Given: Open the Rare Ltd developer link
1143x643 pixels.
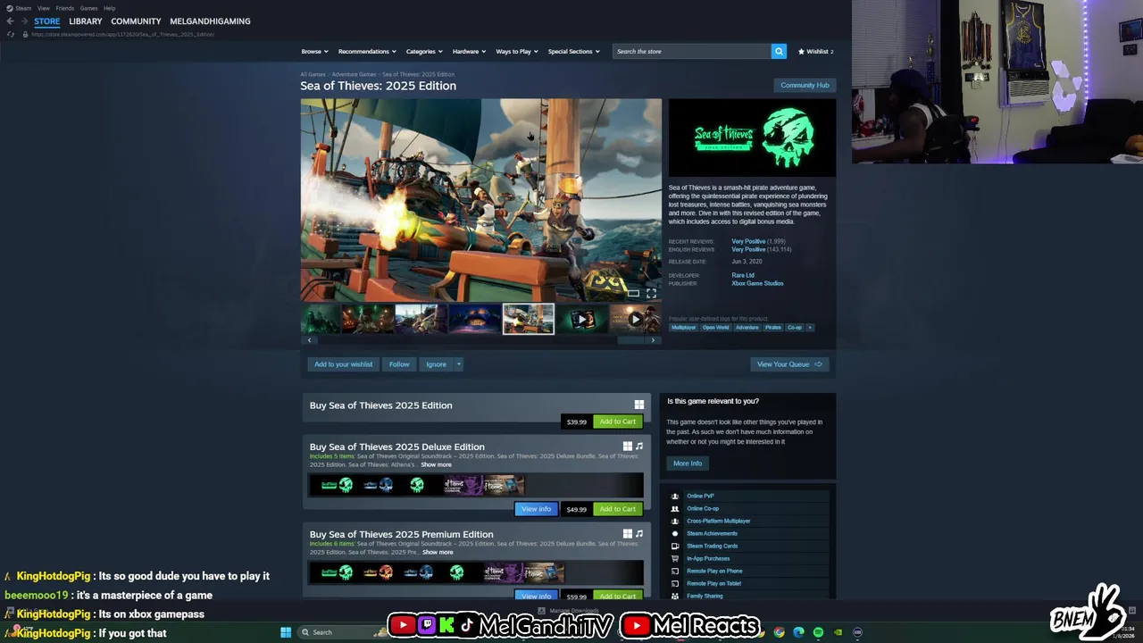Looking at the screenshot, I should click(743, 275).
